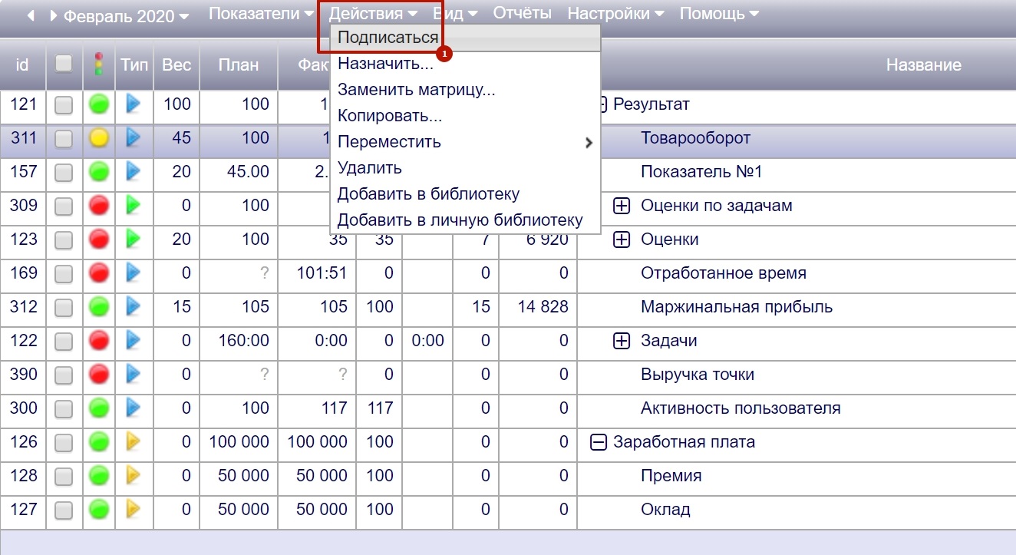Click the yellow type arrow in row 126
This screenshot has width=1016, height=555.
[134, 442]
